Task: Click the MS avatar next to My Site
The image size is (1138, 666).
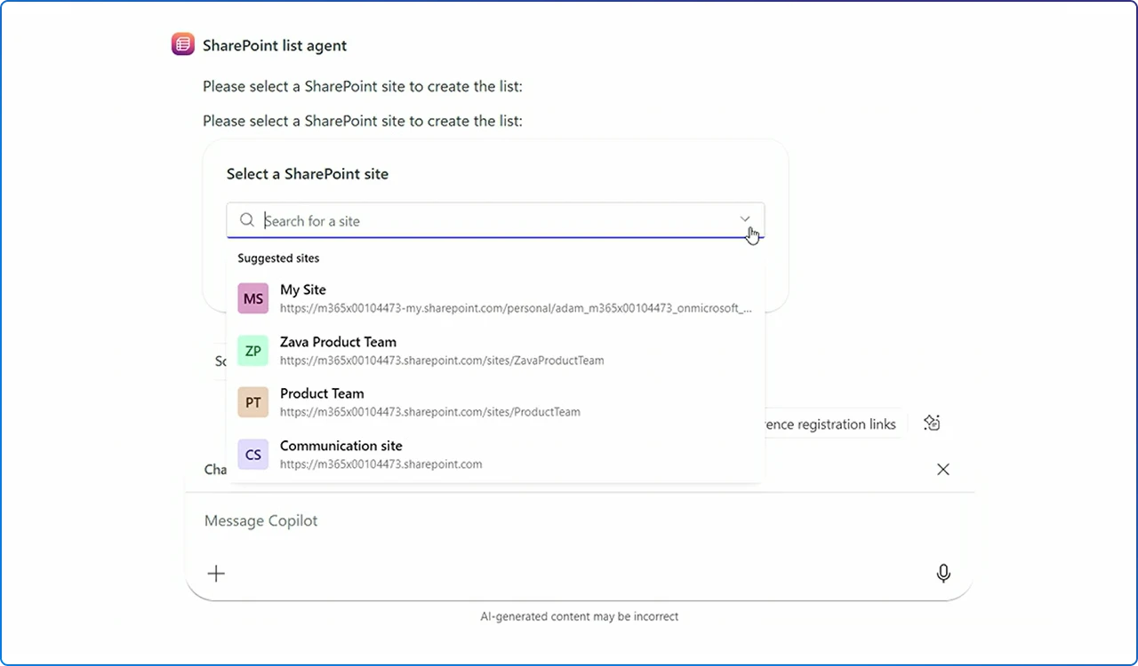Action: pyautogui.click(x=252, y=298)
